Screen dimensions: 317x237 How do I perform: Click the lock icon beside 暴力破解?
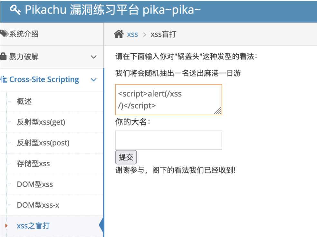(x=3, y=56)
